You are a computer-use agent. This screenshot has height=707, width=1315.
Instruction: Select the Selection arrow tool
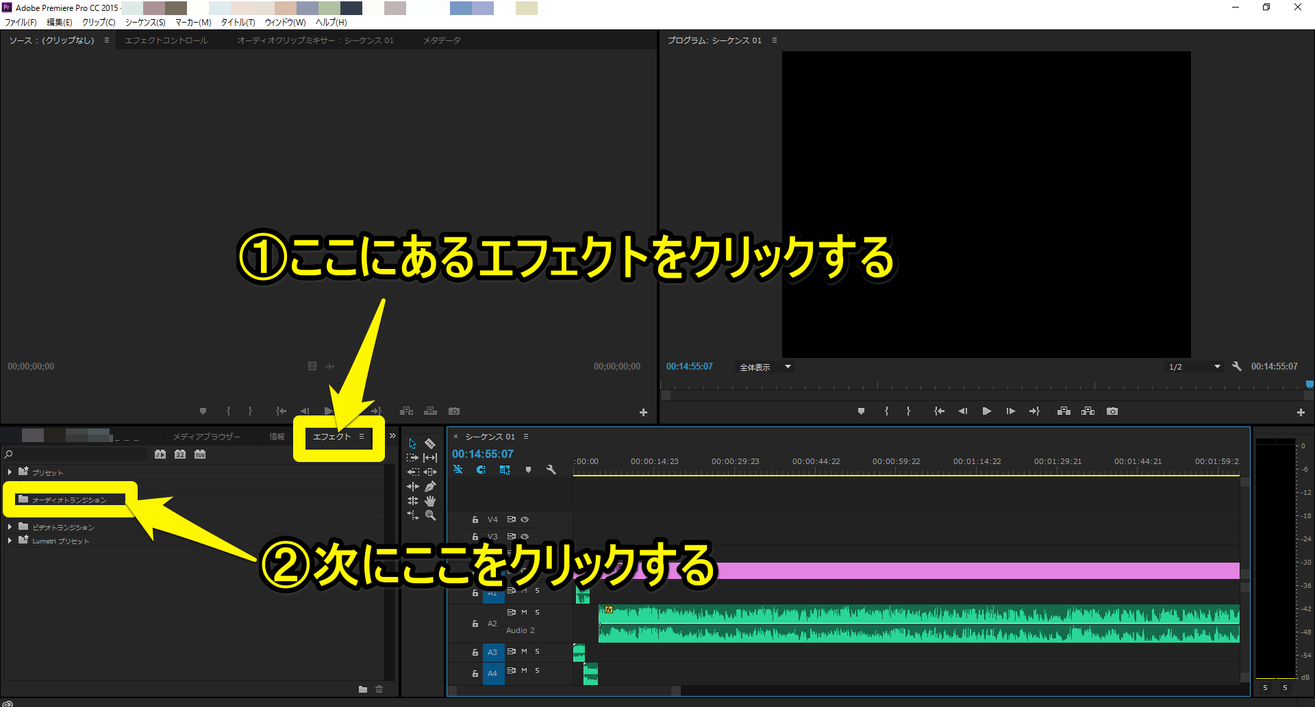click(x=412, y=444)
